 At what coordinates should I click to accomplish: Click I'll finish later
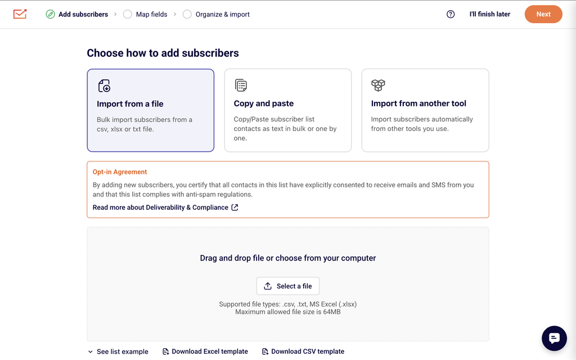point(490,14)
